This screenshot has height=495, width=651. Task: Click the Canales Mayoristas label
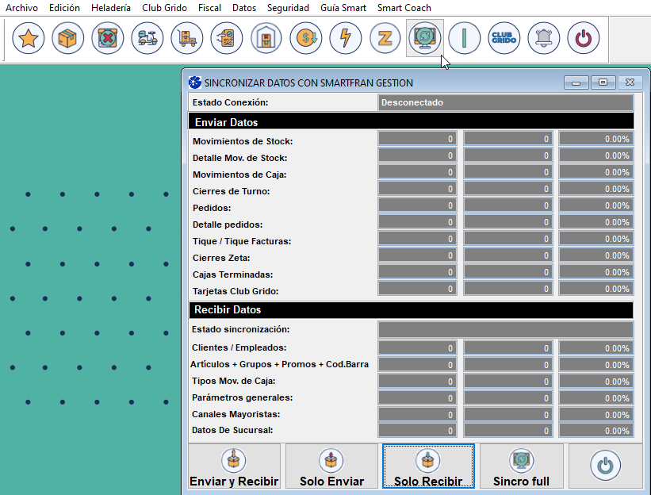pyautogui.click(x=236, y=414)
